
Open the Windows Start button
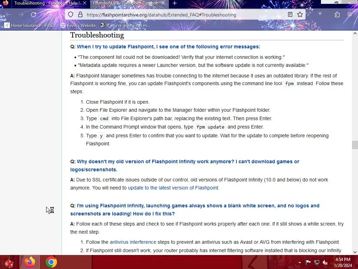(x=9, y=262)
